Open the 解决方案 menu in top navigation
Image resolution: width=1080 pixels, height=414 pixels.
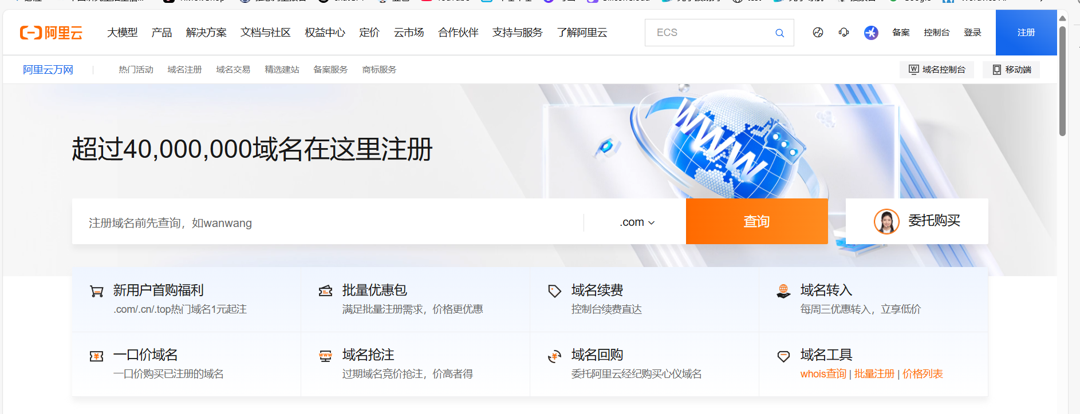click(x=206, y=33)
